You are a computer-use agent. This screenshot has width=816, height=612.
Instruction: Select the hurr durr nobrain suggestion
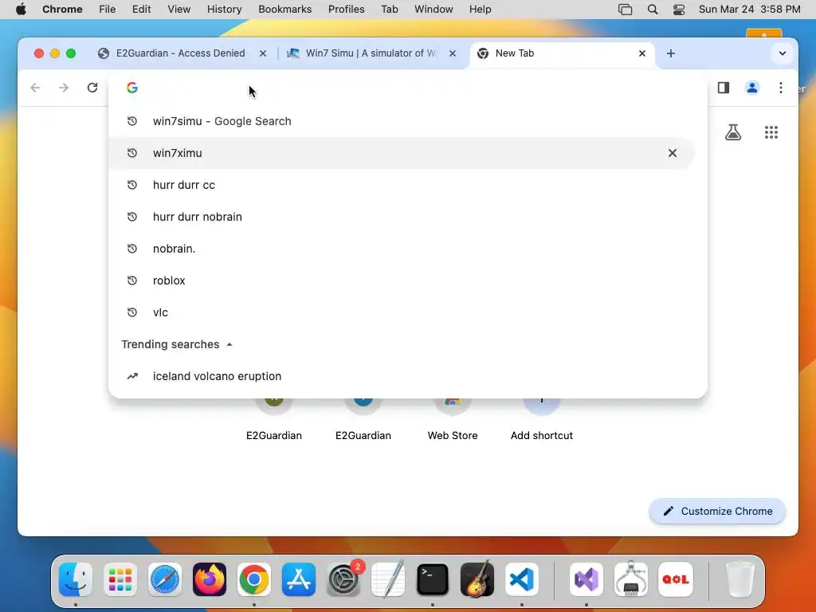[x=401, y=217]
